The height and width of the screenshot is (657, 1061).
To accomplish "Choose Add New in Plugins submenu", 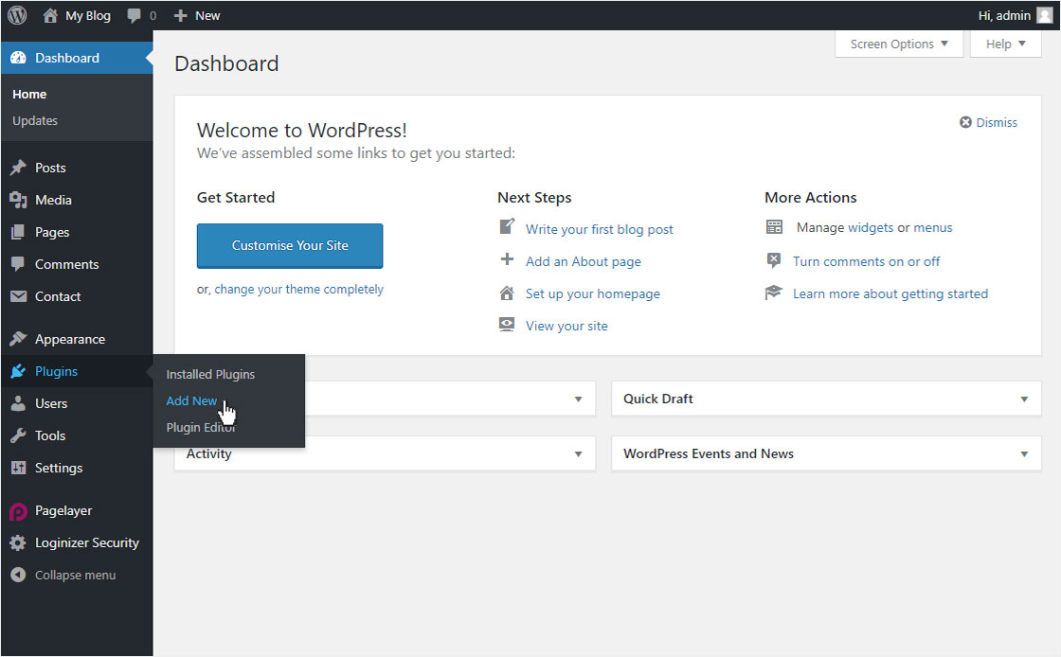I will [191, 400].
